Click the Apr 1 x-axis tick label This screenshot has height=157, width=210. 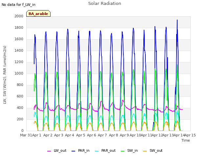pyautogui.click(x=37, y=135)
